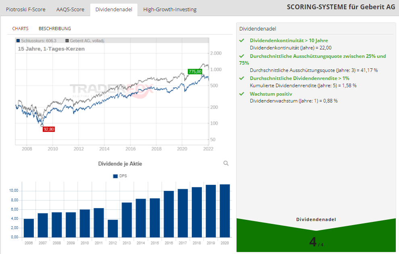The height and width of the screenshot is (254, 399).
Task: Click the 2012 dividend bar
Action: coord(113,228)
